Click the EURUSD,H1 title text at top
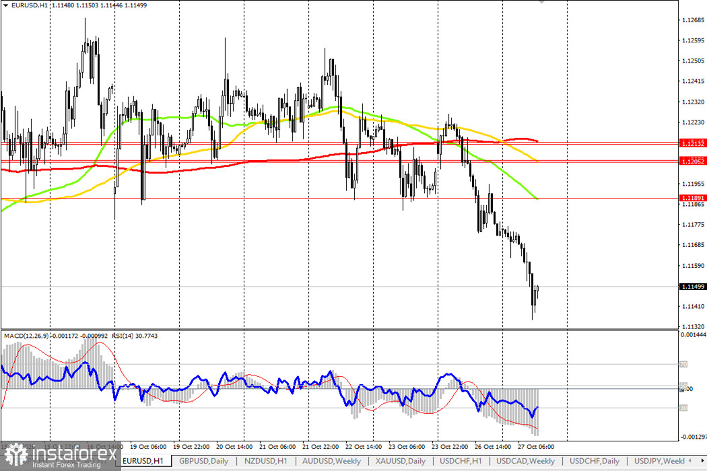The width and height of the screenshot is (707, 471). (30, 5)
